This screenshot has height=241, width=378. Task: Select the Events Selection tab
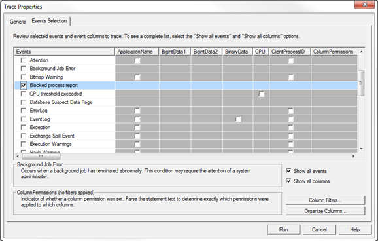coord(49,21)
